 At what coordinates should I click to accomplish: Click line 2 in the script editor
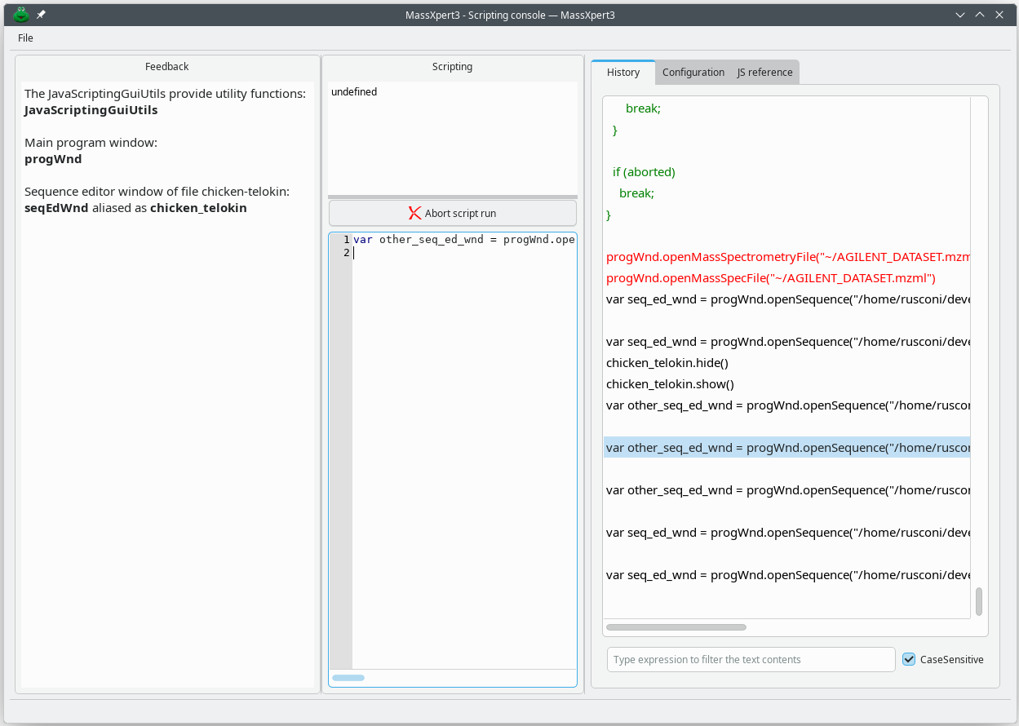click(457, 253)
